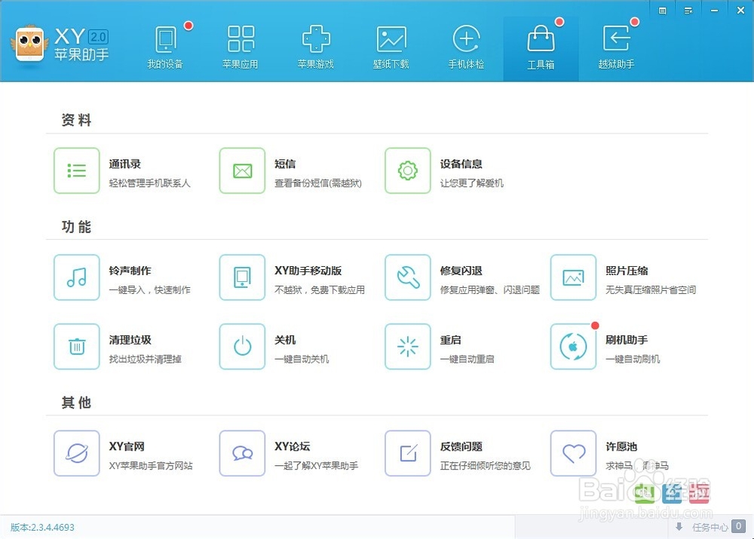Select 手机体检 tab
The width and height of the screenshot is (754, 539).
tap(467, 47)
